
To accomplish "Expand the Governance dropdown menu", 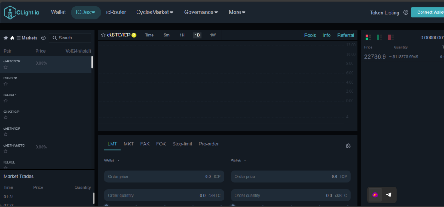I will coord(201,12).
